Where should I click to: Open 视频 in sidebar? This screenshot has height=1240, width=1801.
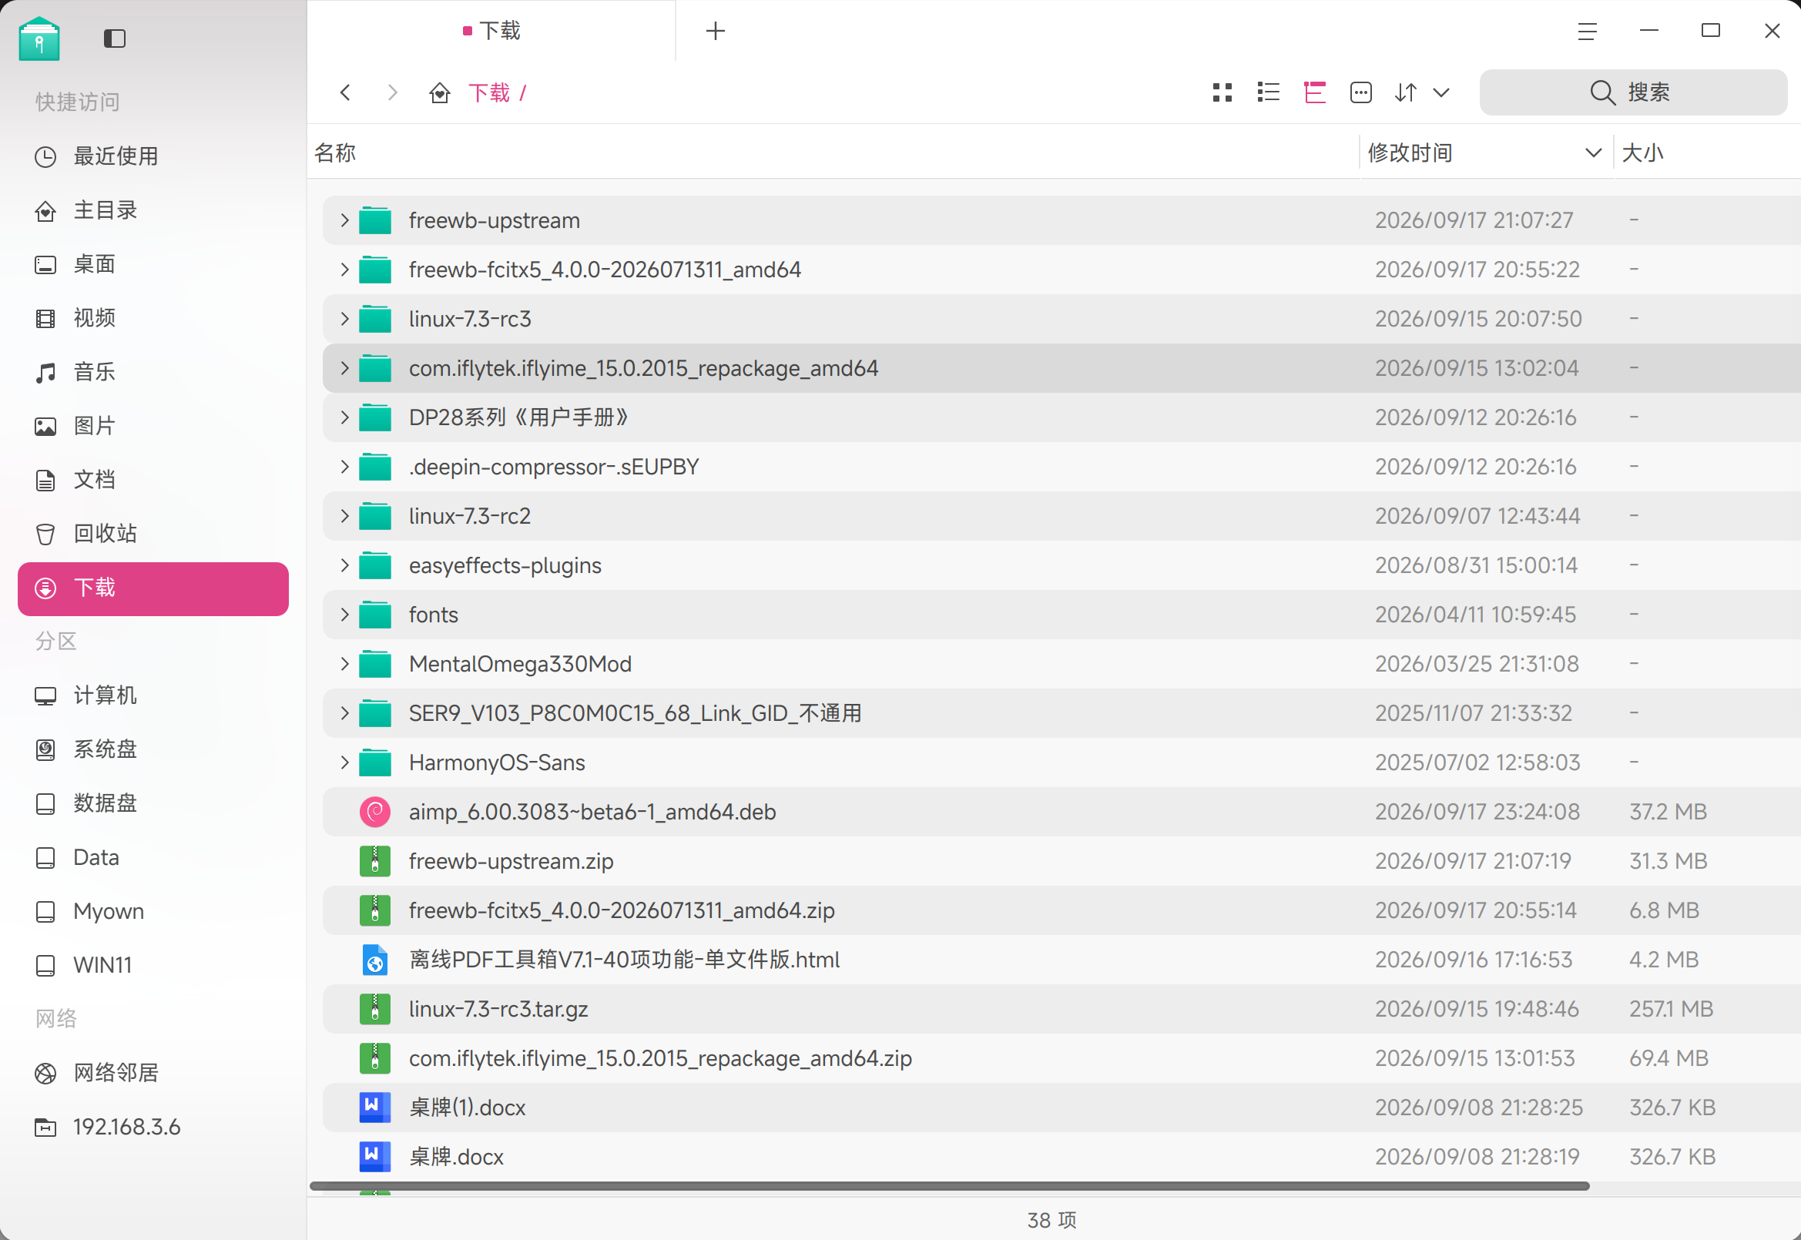pos(153,318)
